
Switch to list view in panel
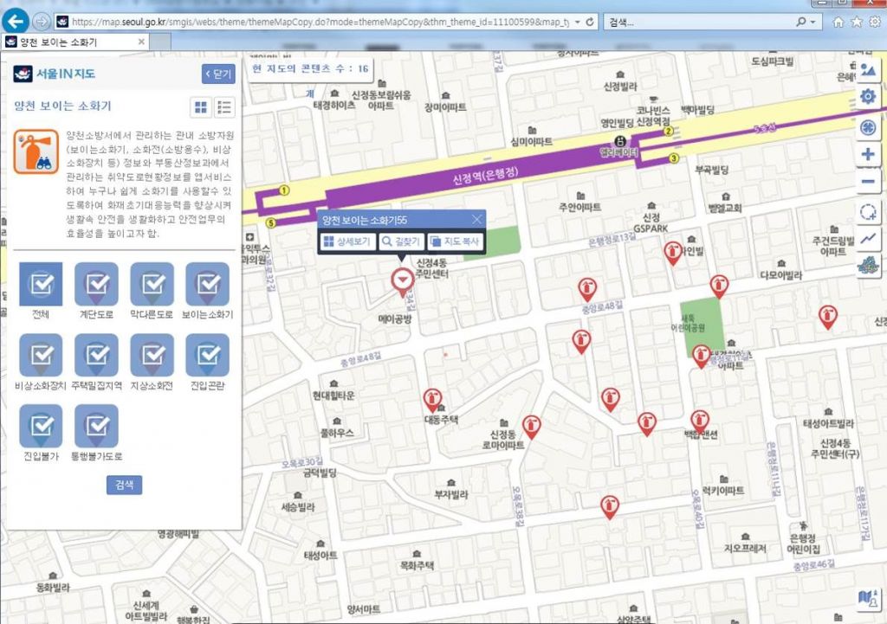click(x=224, y=107)
